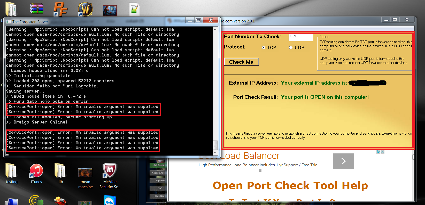Launch McAfee Security Scan shortcut
Screen dimensions: 425x205
[110, 176]
